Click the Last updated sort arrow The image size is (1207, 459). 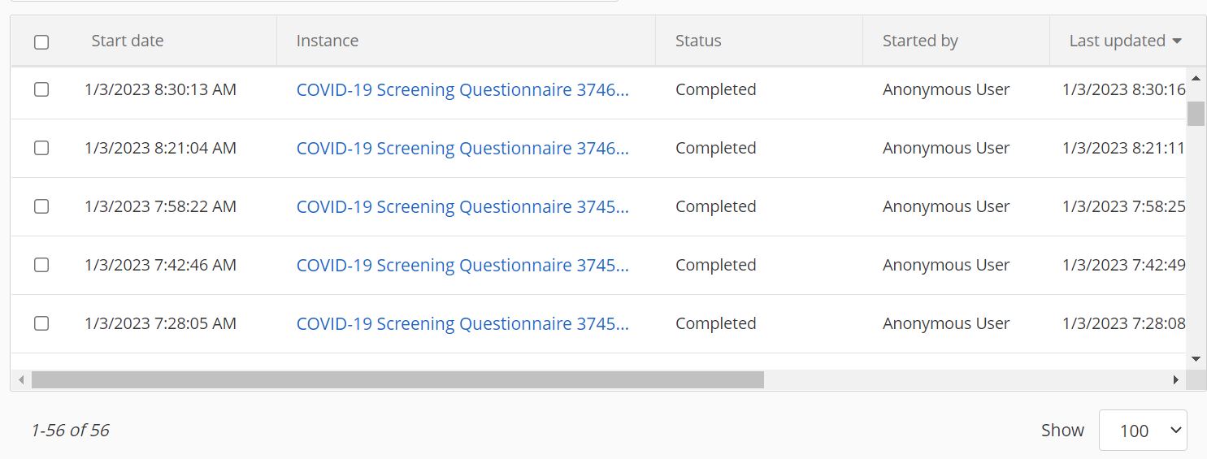(1177, 41)
